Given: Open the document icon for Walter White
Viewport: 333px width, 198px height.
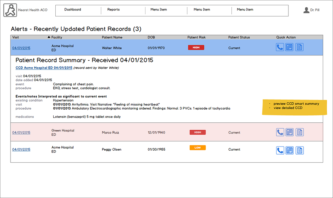Looking at the screenshot, I should point(299,47).
